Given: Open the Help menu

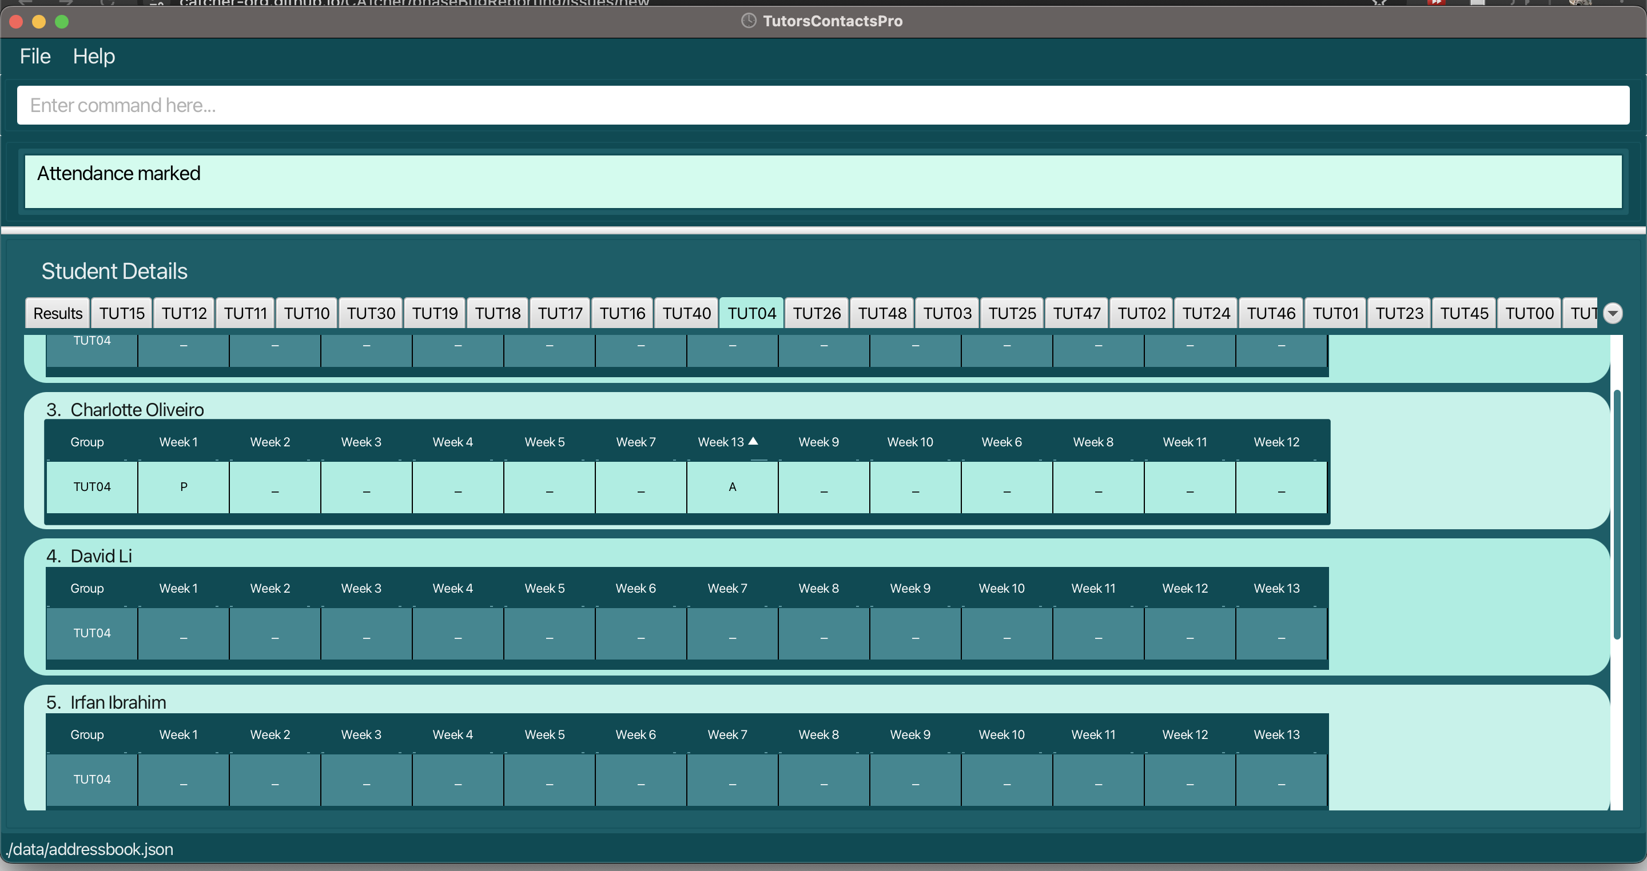Looking at the screenshot, I should (93, 56).
